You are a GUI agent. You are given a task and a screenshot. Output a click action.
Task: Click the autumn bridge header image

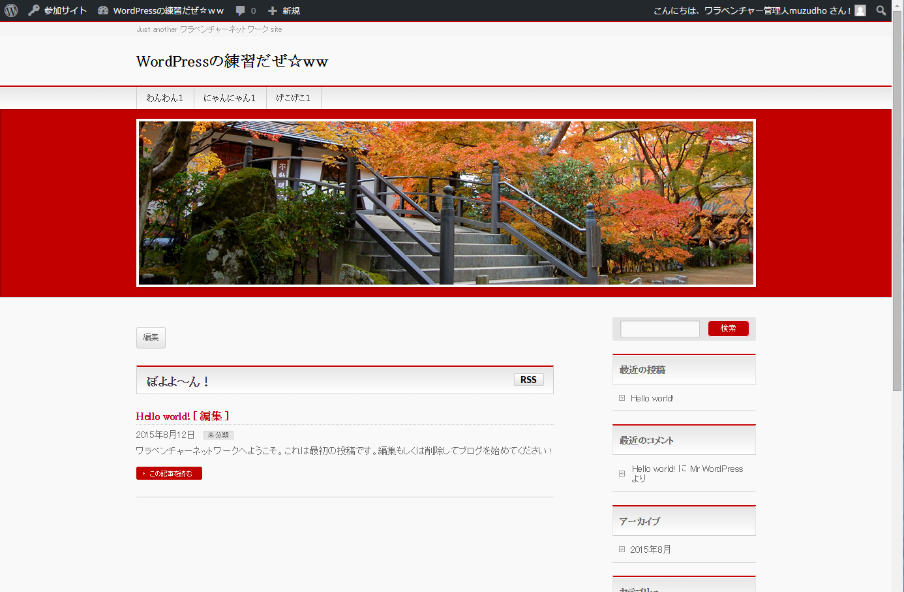446,203
